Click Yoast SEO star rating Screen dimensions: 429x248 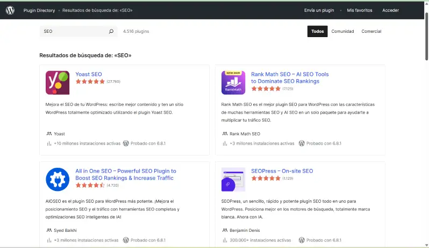pos(90,82)
